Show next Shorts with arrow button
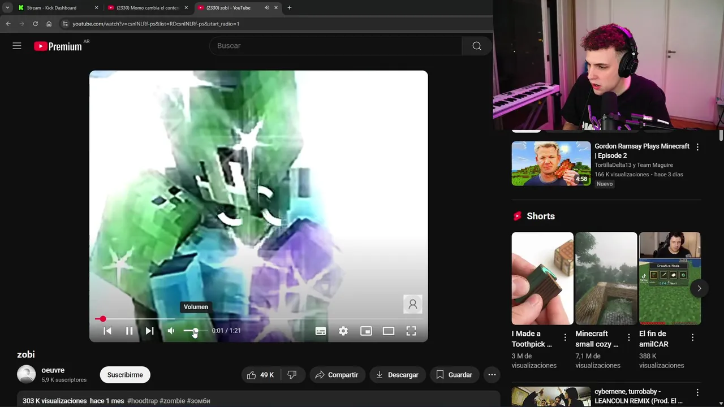724x407 pixels. (699, 288)
